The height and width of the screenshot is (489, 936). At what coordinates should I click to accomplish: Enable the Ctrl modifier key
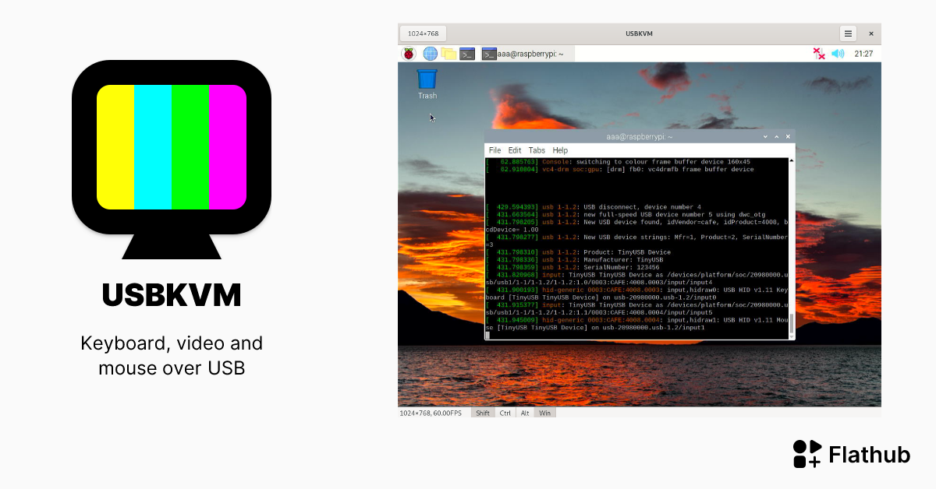pyautogui.click(x=504, y=412)
